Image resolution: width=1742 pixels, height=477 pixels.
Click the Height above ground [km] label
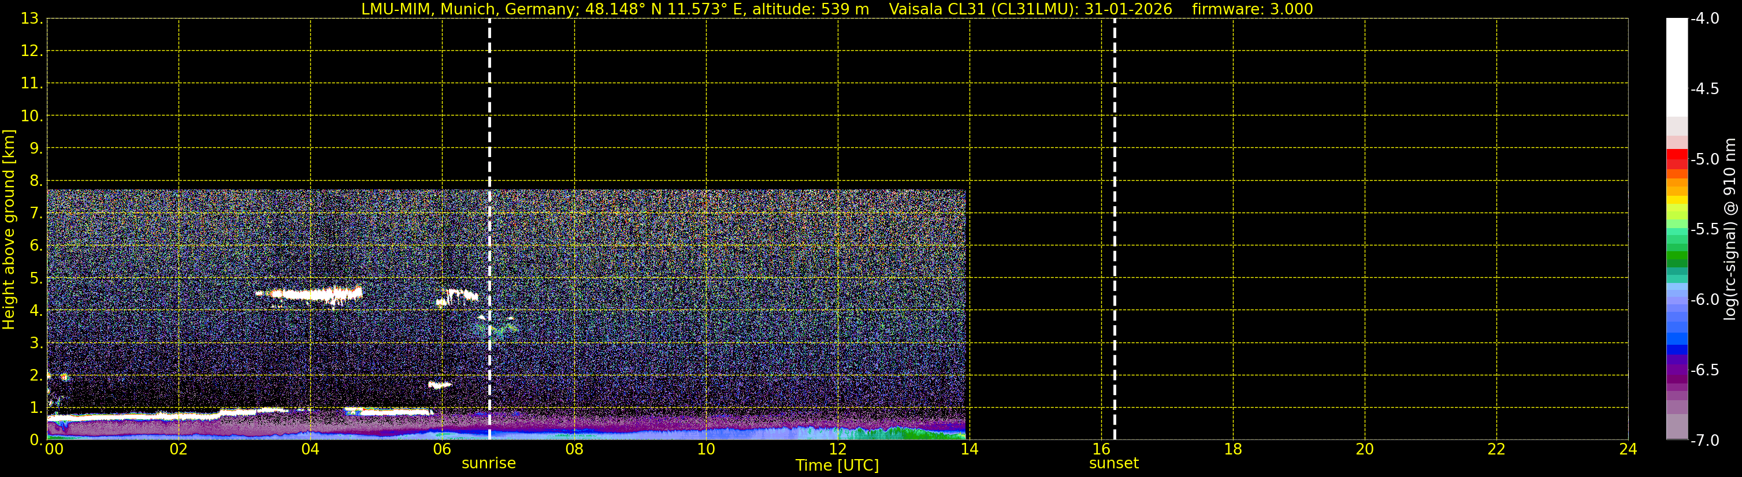9,229
